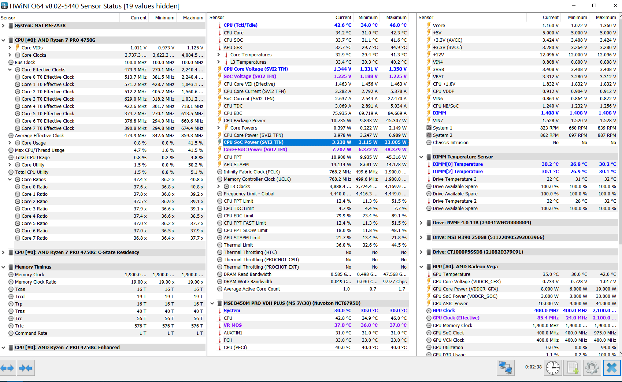
Task: Expand the Core Powers node
Action: (x=219, y=128)
